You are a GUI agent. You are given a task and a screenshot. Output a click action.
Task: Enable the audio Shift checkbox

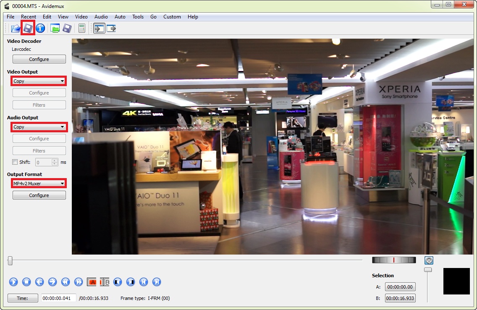[15, 162]
